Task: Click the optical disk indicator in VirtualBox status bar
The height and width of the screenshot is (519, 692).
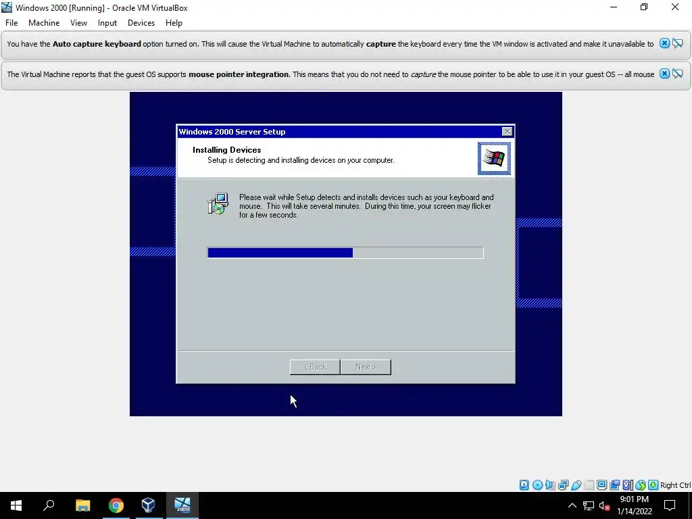Action: click(x=537, y=485)
